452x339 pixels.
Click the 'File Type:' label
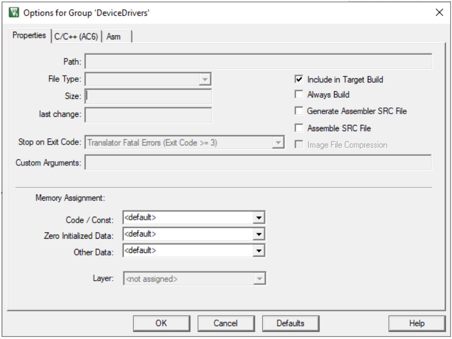[65, 79]
